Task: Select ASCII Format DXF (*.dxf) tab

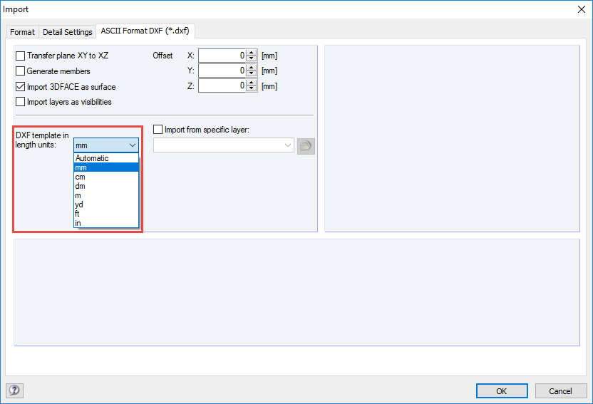Action: (145, 31)
